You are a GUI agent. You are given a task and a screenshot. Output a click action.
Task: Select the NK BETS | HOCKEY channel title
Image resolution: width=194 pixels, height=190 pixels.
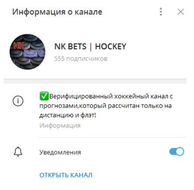[90, 46]
